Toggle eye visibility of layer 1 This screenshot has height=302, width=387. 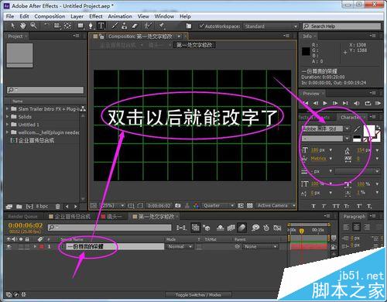click(x=9, y=246)
